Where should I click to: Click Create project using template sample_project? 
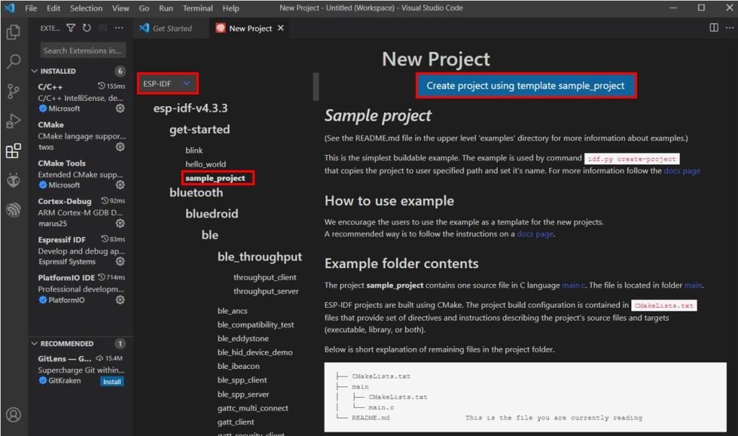pyautogui.click(x=525, y=85)
